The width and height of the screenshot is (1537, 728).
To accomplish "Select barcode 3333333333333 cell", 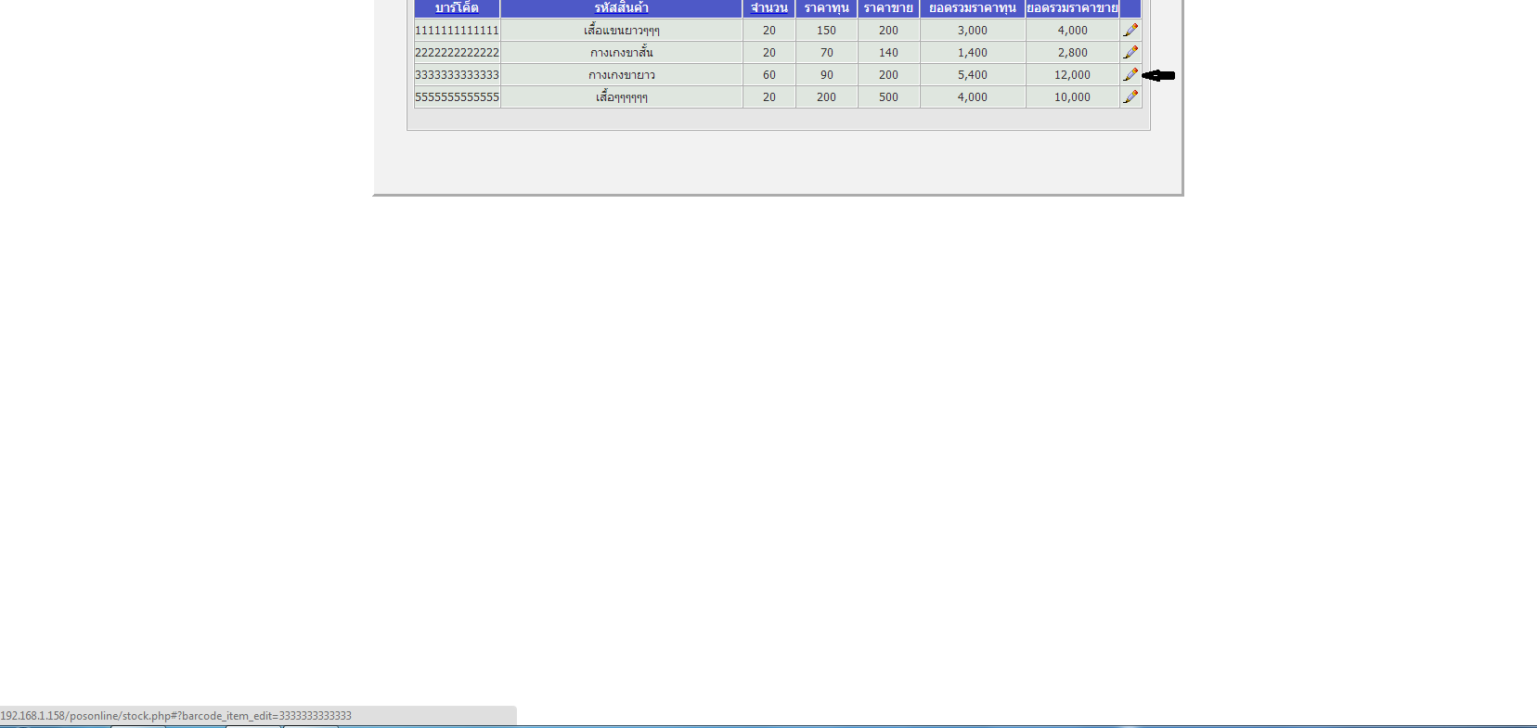I will pyautogui.click(x=457, y=75).
